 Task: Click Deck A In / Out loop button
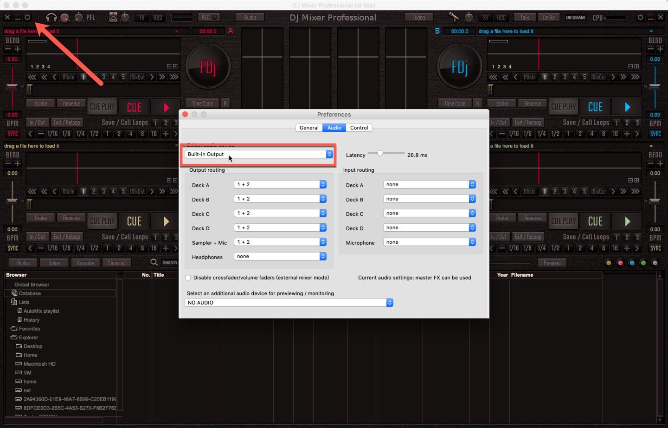(37, 123)
